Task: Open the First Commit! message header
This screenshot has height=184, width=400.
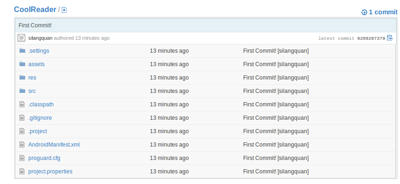Action: tap(35, 25)
